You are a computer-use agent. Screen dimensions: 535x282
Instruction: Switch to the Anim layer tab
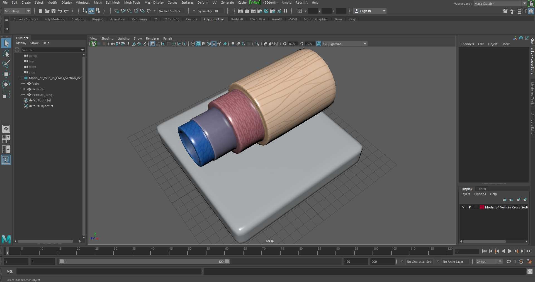click(482, 189)
